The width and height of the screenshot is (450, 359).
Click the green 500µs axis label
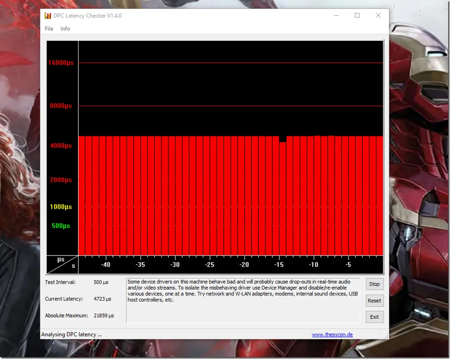pos(61,226)
